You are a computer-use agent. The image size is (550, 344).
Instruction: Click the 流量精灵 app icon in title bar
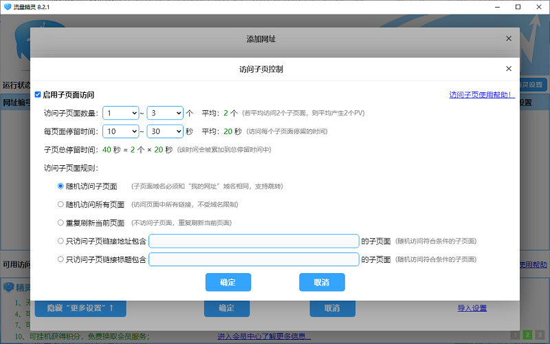pyautogui.click(x=8, y=7)
